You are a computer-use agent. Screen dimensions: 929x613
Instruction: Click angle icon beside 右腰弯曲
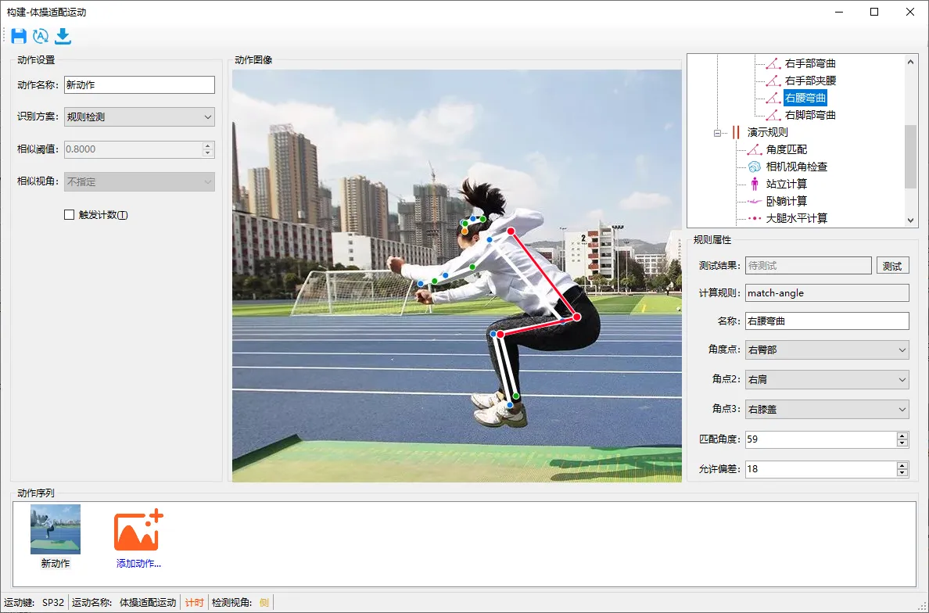(x=773, y=98)
